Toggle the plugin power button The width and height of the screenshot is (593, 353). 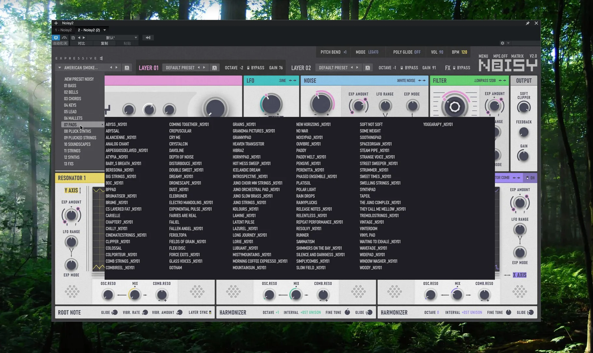tap(56, 38)
